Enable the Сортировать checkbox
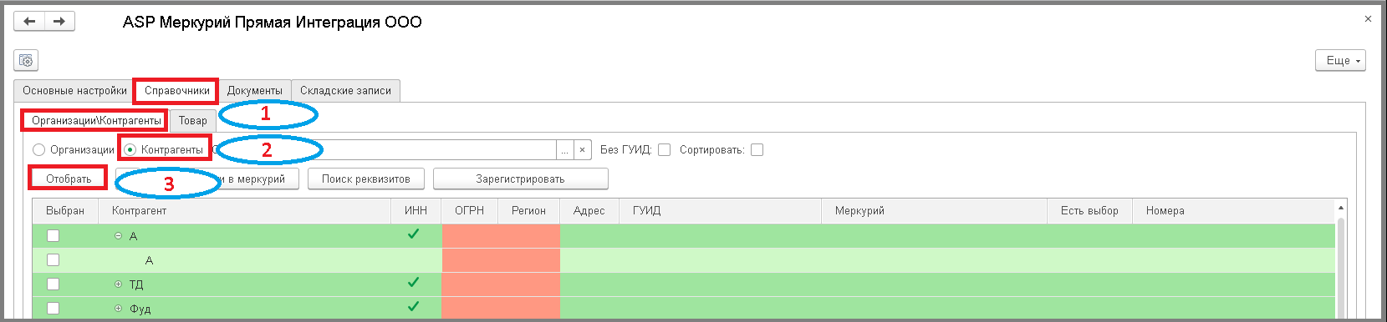 [x=757, y=150]
